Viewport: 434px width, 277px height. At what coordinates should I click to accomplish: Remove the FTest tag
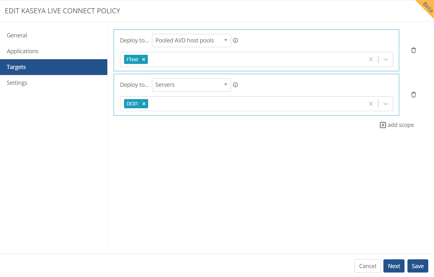coord(143,60)
